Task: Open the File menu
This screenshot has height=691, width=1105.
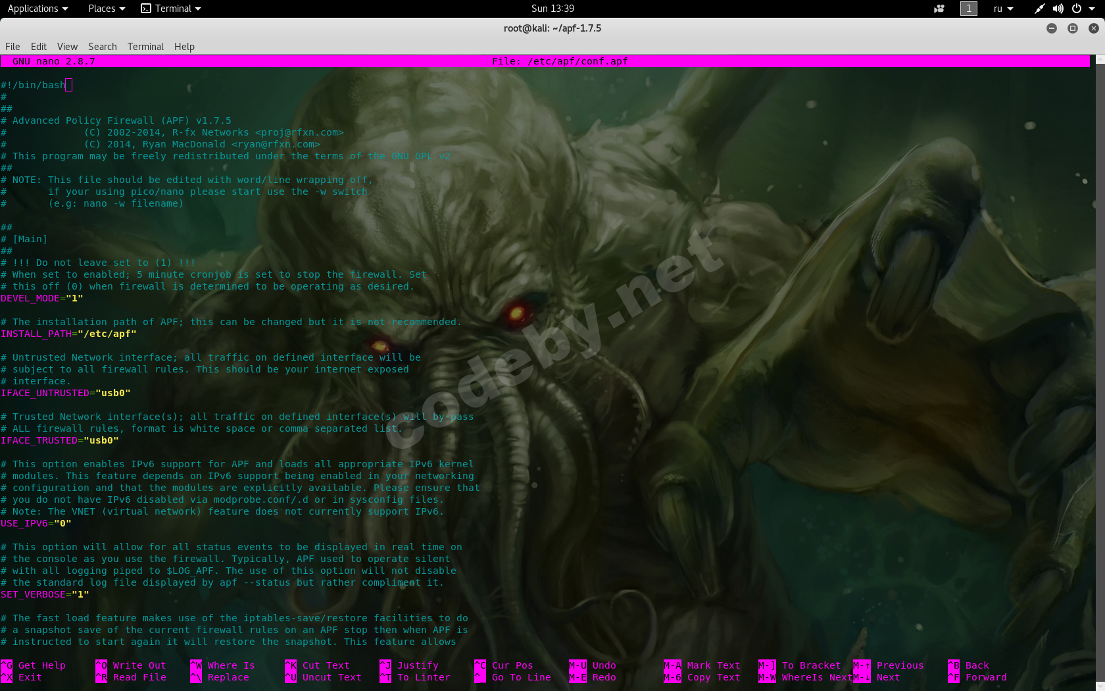Action: 12,47
